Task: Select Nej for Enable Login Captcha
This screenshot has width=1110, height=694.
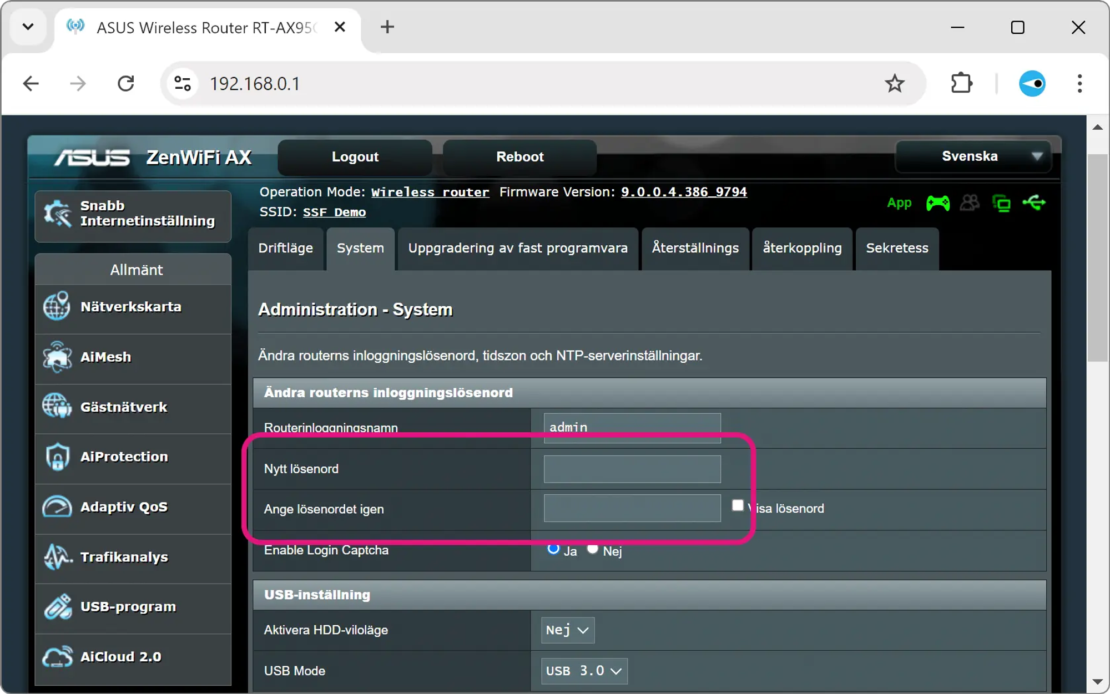Action: [593, 549]
